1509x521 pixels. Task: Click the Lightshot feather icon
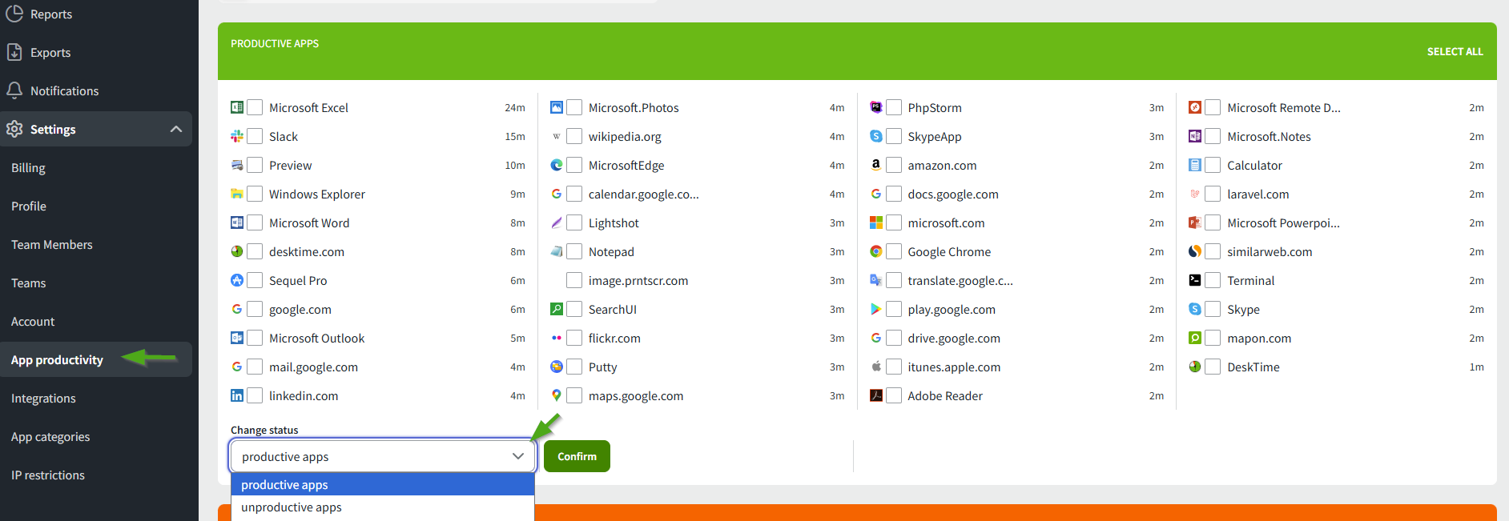(x=557, y=222)
